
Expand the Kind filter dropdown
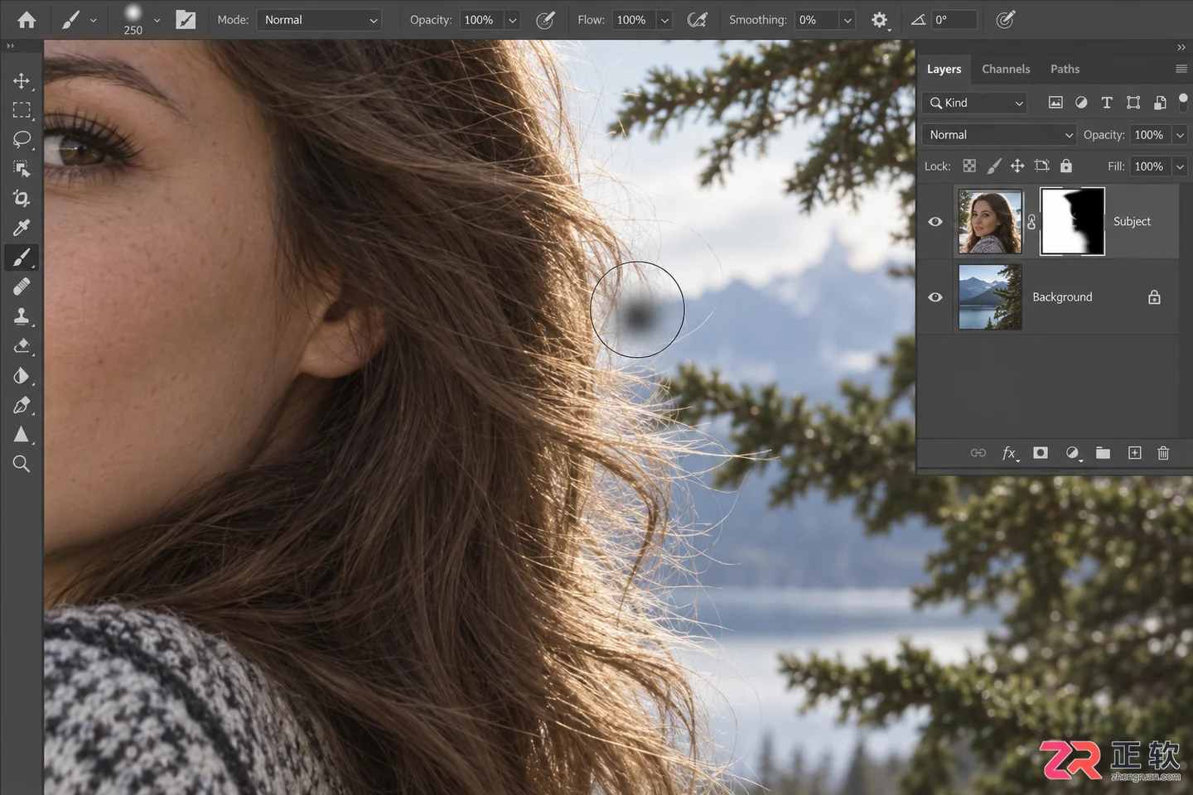click(x=974, y=103)
